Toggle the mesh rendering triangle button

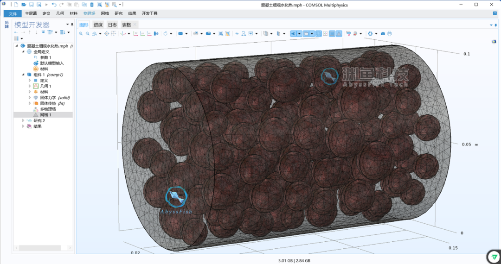339,33
